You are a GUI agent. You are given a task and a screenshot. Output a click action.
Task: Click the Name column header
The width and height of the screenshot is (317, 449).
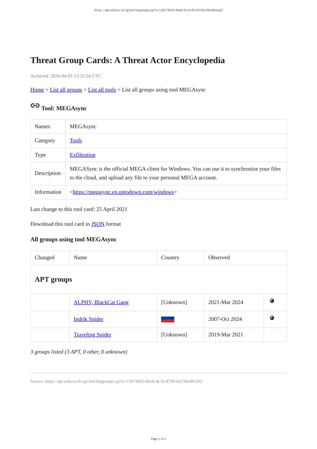pyautogui.click(x=80, y=257)
